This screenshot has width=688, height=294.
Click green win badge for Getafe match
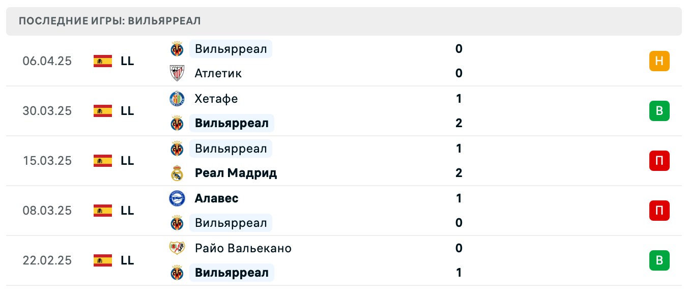coord(659,111)
